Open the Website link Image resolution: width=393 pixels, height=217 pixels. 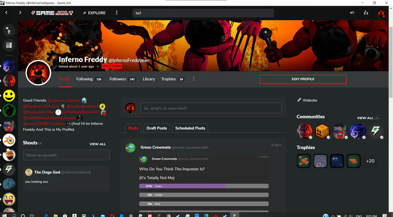tap(307, 100)
